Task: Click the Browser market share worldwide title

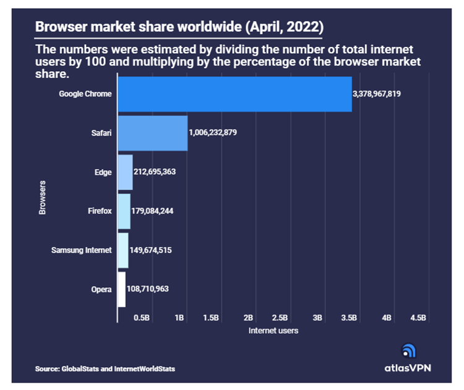Action: (179, 28)
